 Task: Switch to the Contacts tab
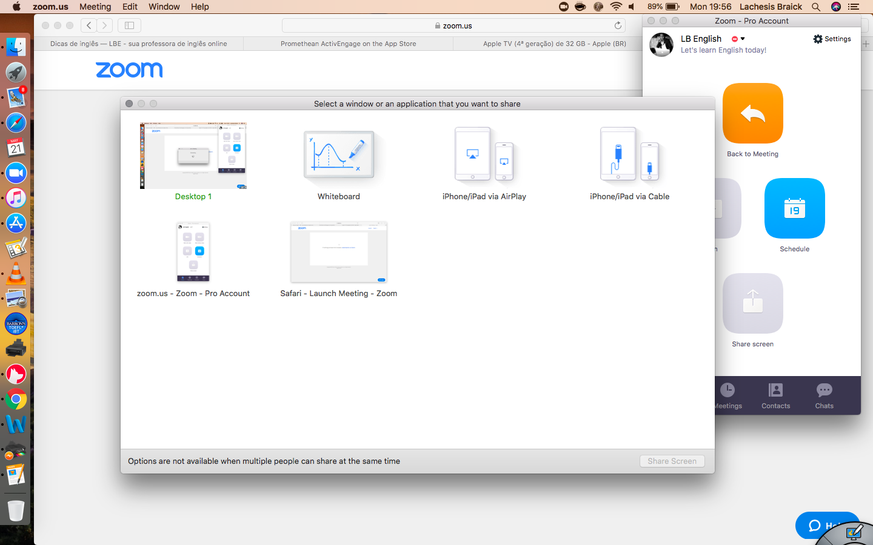776,396
